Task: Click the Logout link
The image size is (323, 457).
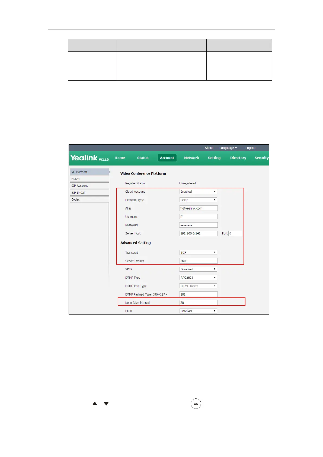Action: click(x=251, y=148)
